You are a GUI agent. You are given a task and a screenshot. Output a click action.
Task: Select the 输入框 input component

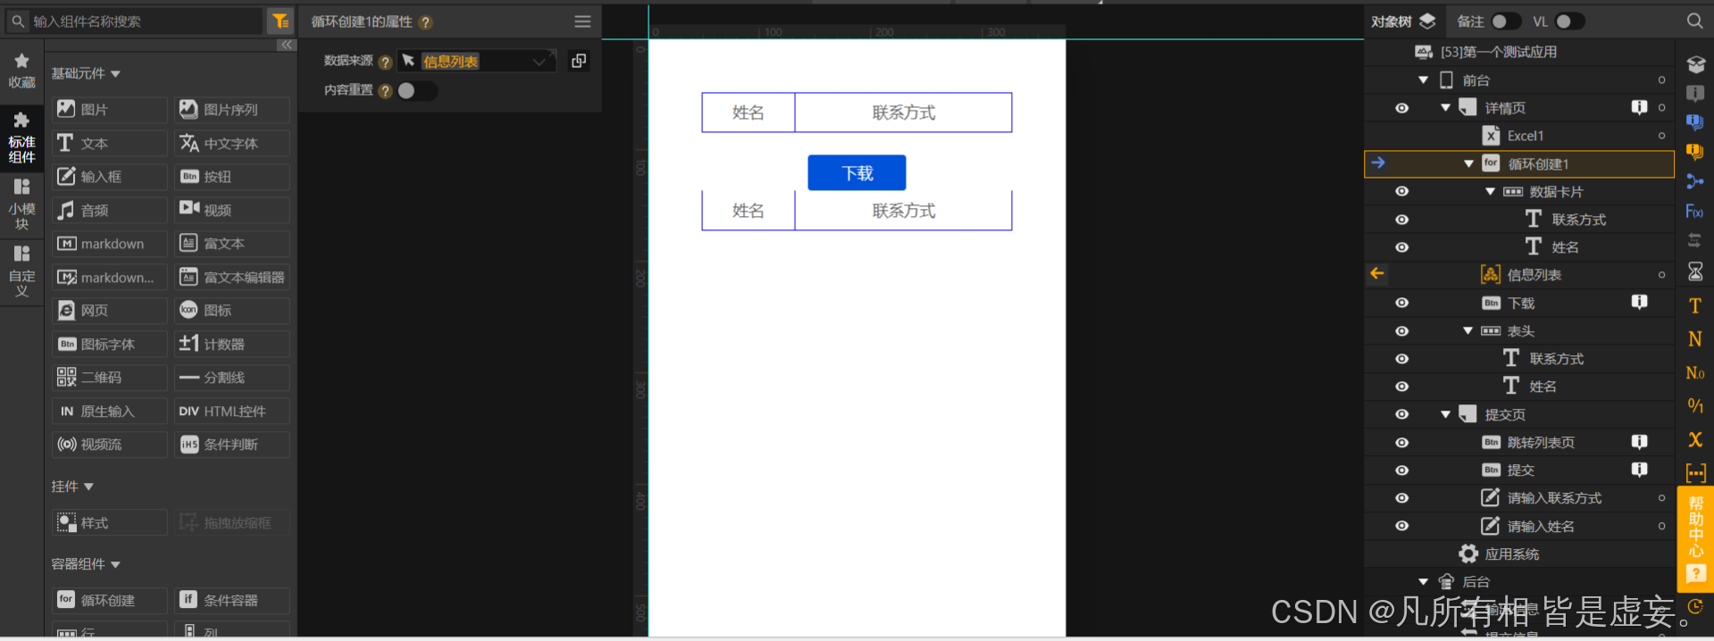[109, 177]
